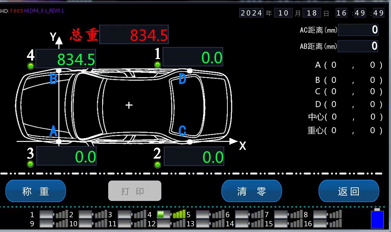Click the green status LED for scale 2
This screenshot has width=391, height=232.
coord(158,164)
